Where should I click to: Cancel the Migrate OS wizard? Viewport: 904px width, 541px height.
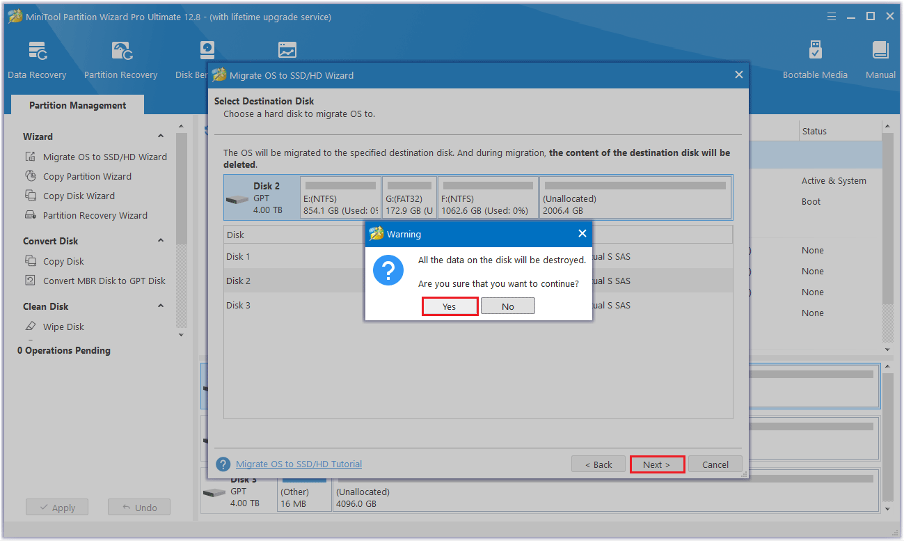[715, 464]
